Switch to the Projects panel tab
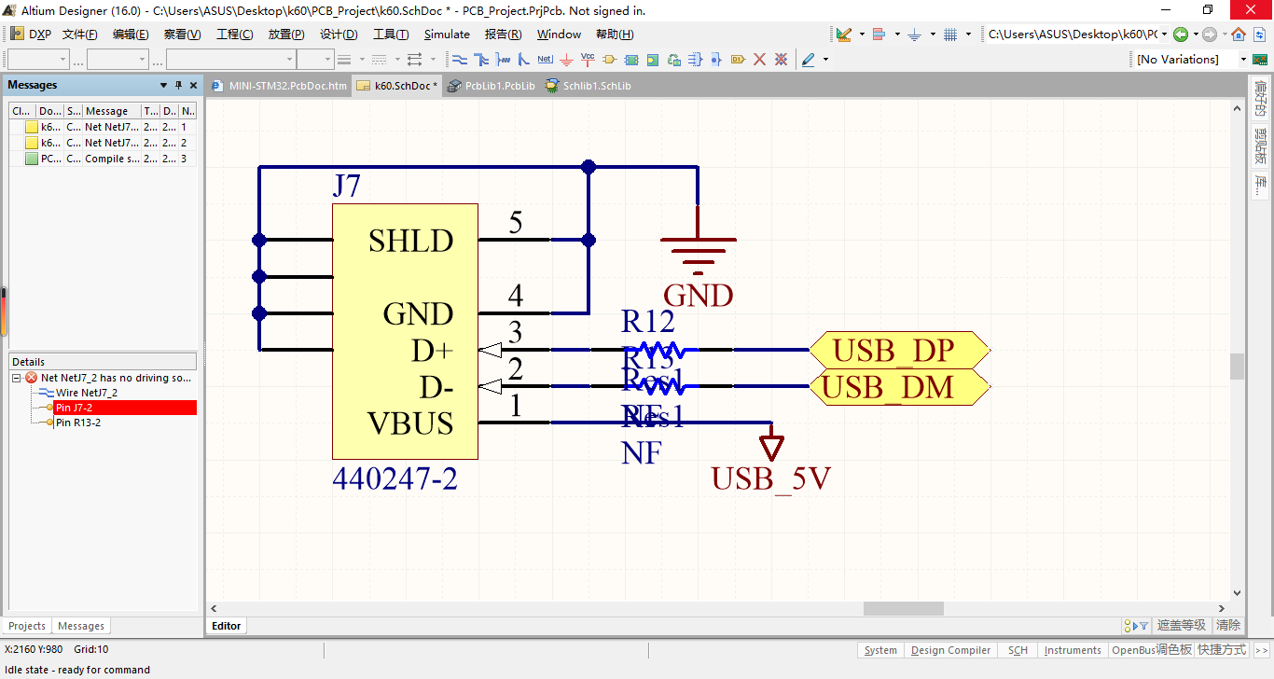Image resolution: width=1274 pixels, height=679 pixels. pyautogui.click(x=27, y=626)
